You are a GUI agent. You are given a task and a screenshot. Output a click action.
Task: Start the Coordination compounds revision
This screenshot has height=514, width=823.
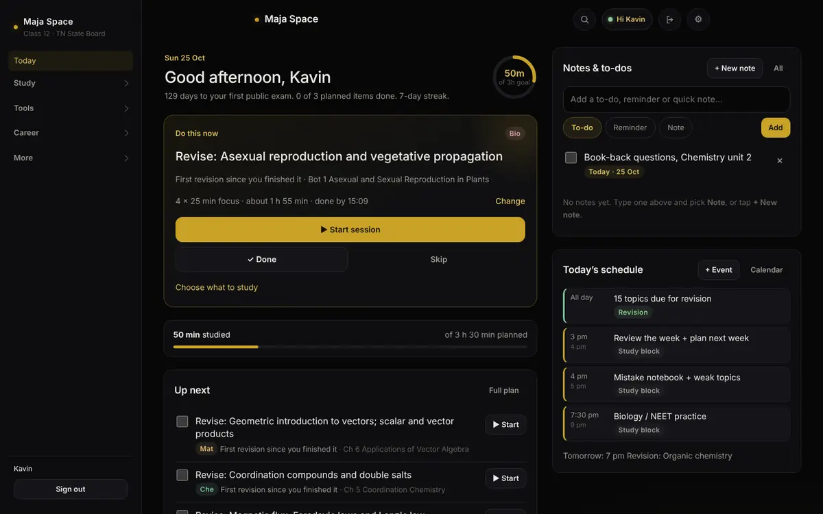point(506,478)
